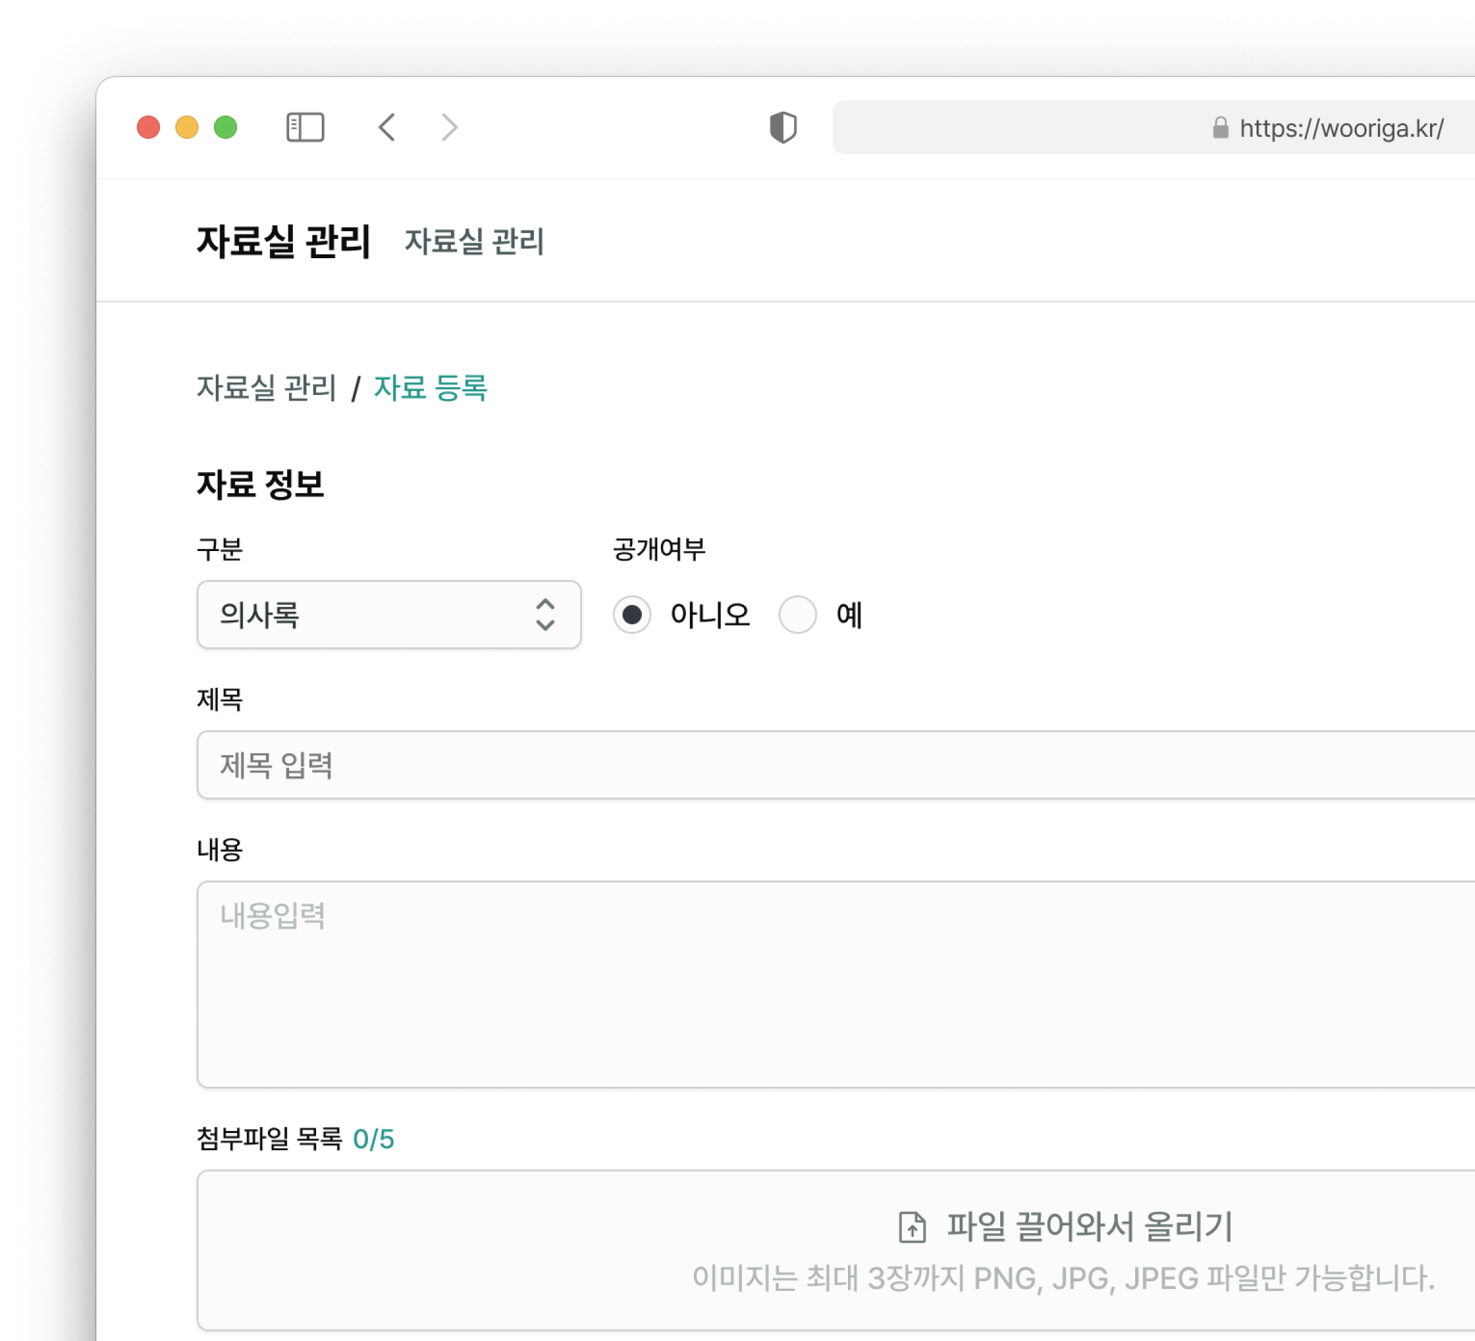Open the privacy shield icon
The width and height of the screenshot is (1475, 1341).
tap(783, 127)
